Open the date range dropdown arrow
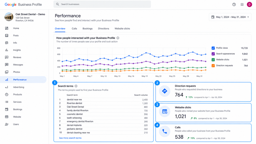The width and height of the screenshot is (256, 144). coord(248,17)
